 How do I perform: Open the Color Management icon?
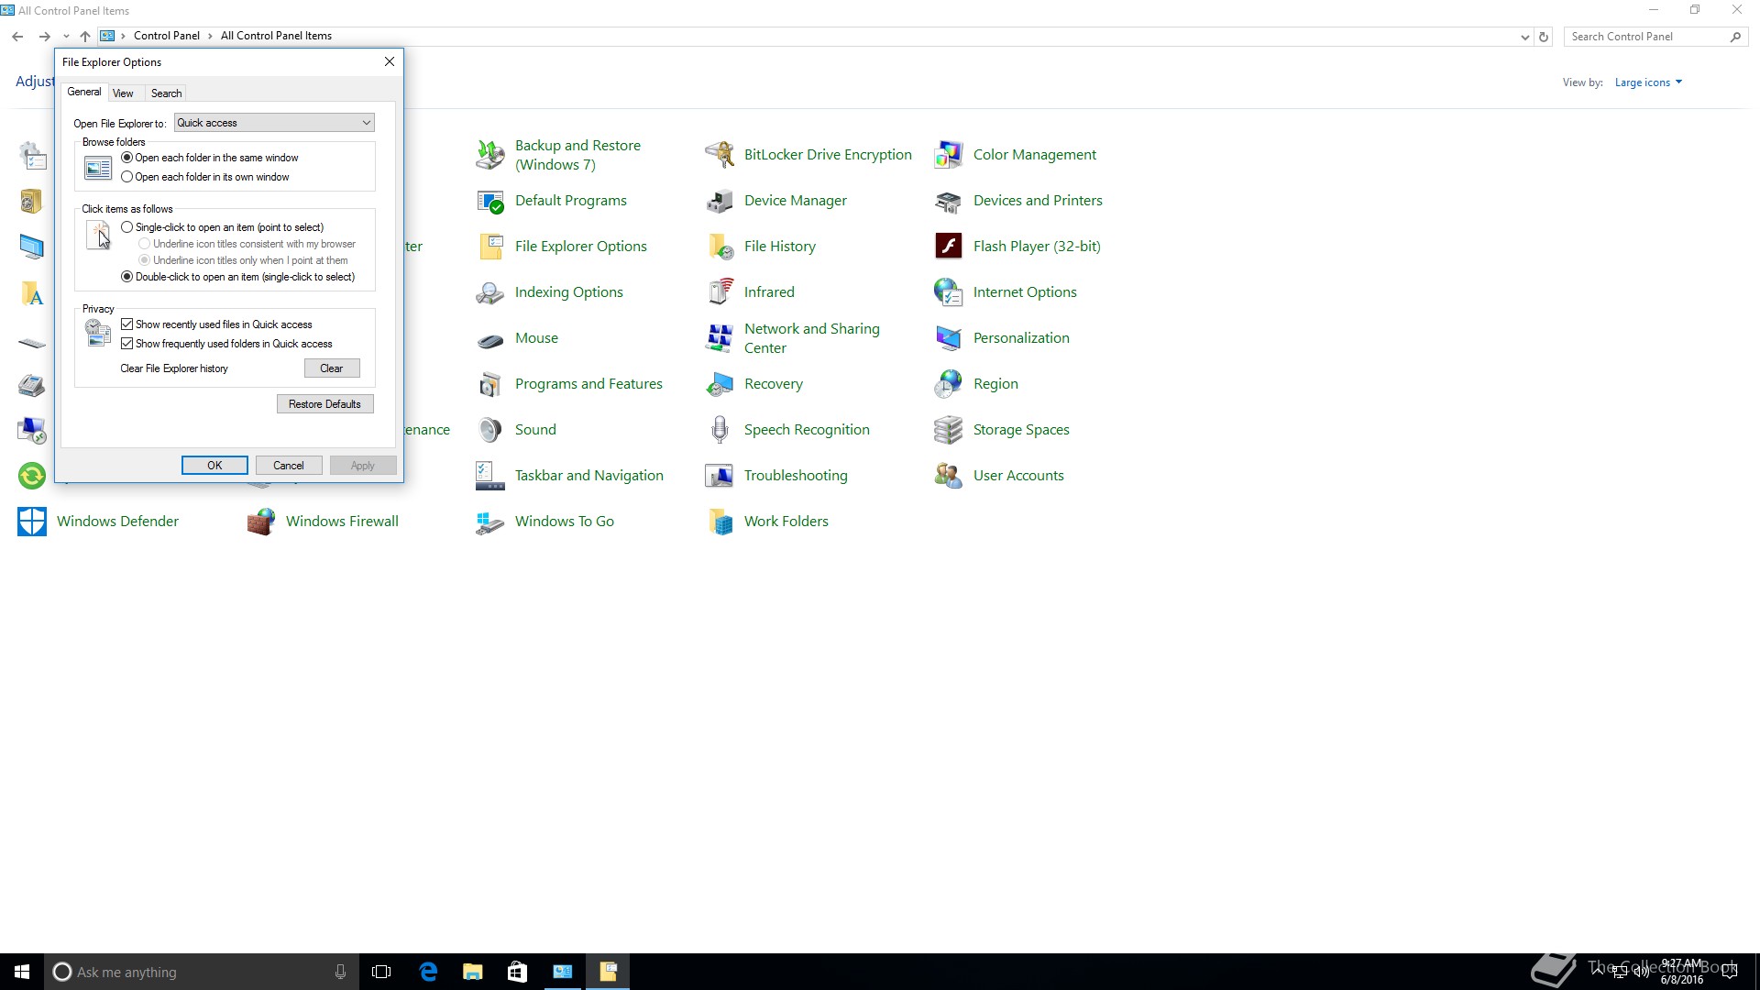[949, 155]
